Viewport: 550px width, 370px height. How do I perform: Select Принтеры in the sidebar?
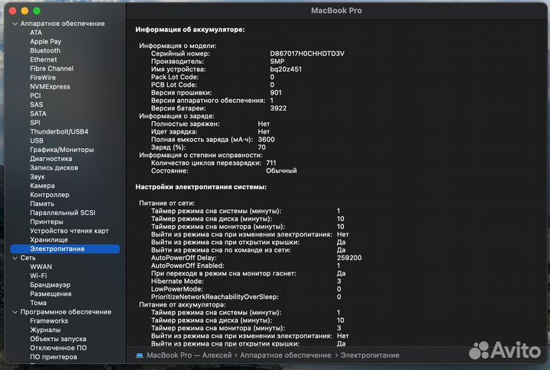[x=47, y=222]
